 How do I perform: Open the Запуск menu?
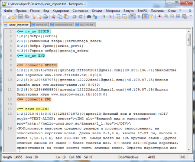[129, 11]
